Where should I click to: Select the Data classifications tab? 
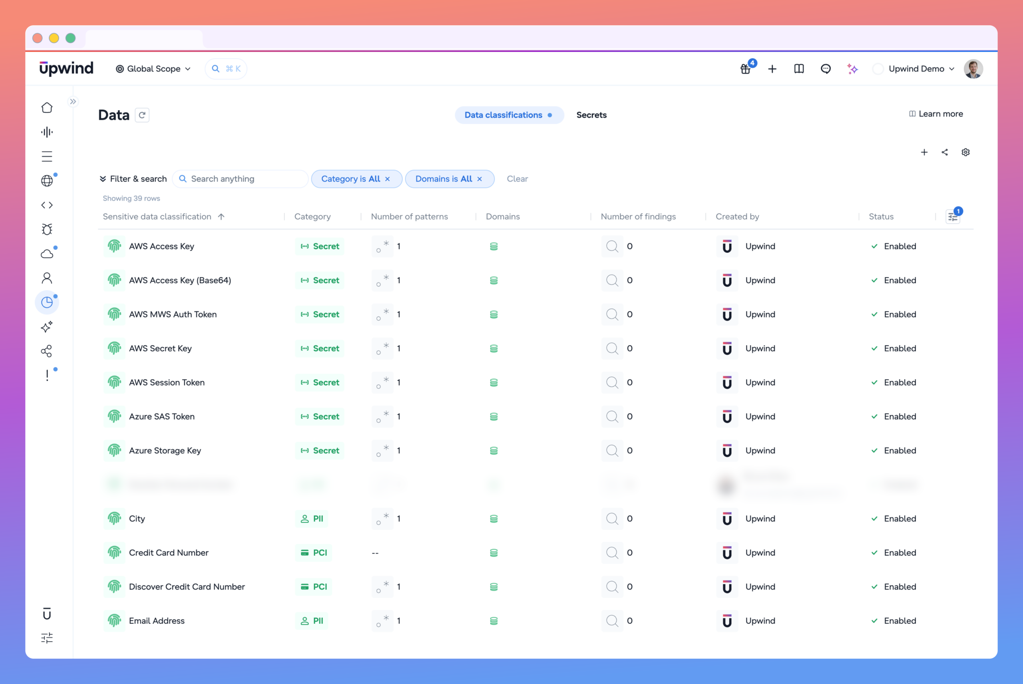[x=509, y=115]
